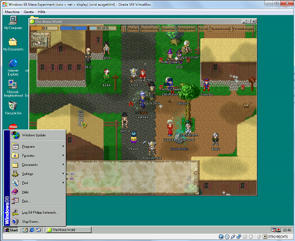Click the player character named Travolta
Image resolution: width=295 pixels, height=241 pixels.
point(206,85)
